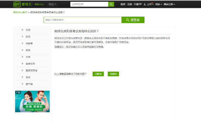Viewport: 201px width, 122px height.
Task: Expand the 爱奇艺商城 sidebar category
Action: pos(31,70)
